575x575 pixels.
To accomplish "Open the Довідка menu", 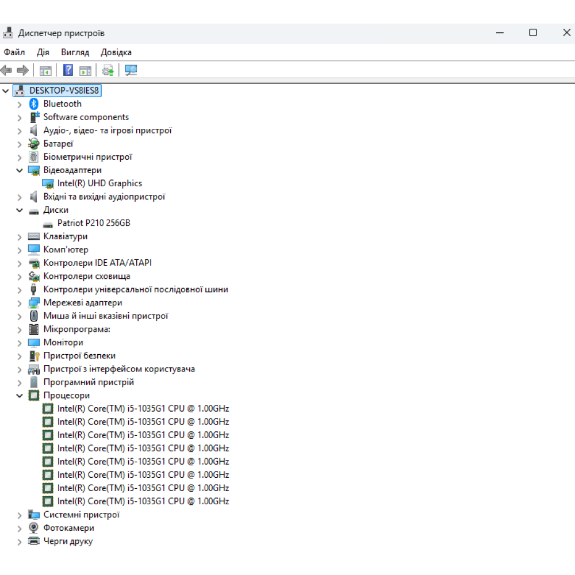I will coord(116,52).
